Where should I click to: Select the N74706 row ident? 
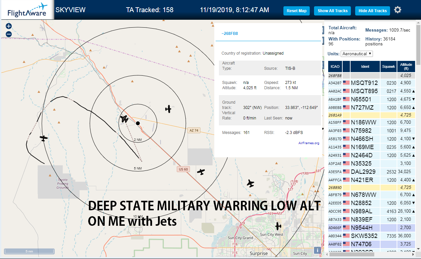(361, 244)
